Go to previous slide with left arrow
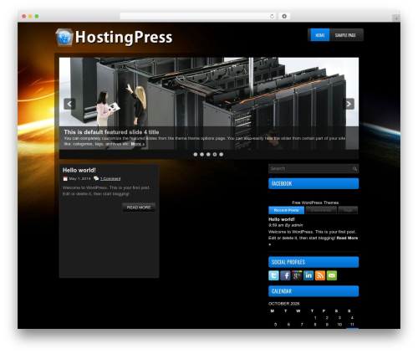The width and height of the screenshot is (418, 354). pos(69,104)
